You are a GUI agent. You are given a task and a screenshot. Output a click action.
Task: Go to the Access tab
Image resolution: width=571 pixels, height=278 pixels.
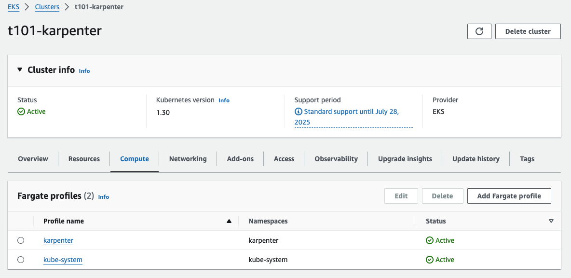tap(284, 159)
